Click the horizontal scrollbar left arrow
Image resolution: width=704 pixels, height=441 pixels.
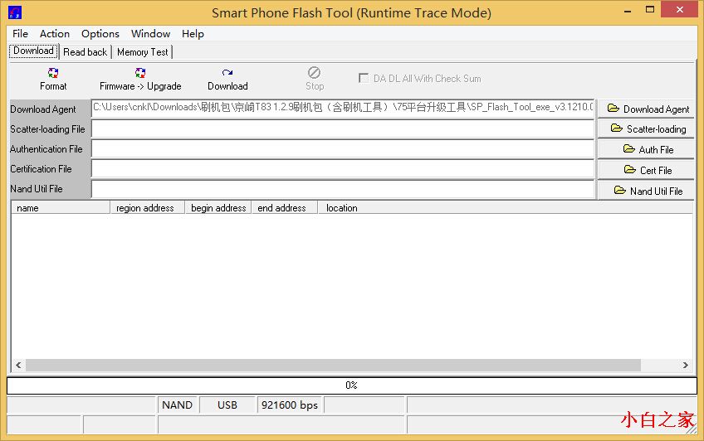(18, 366)
